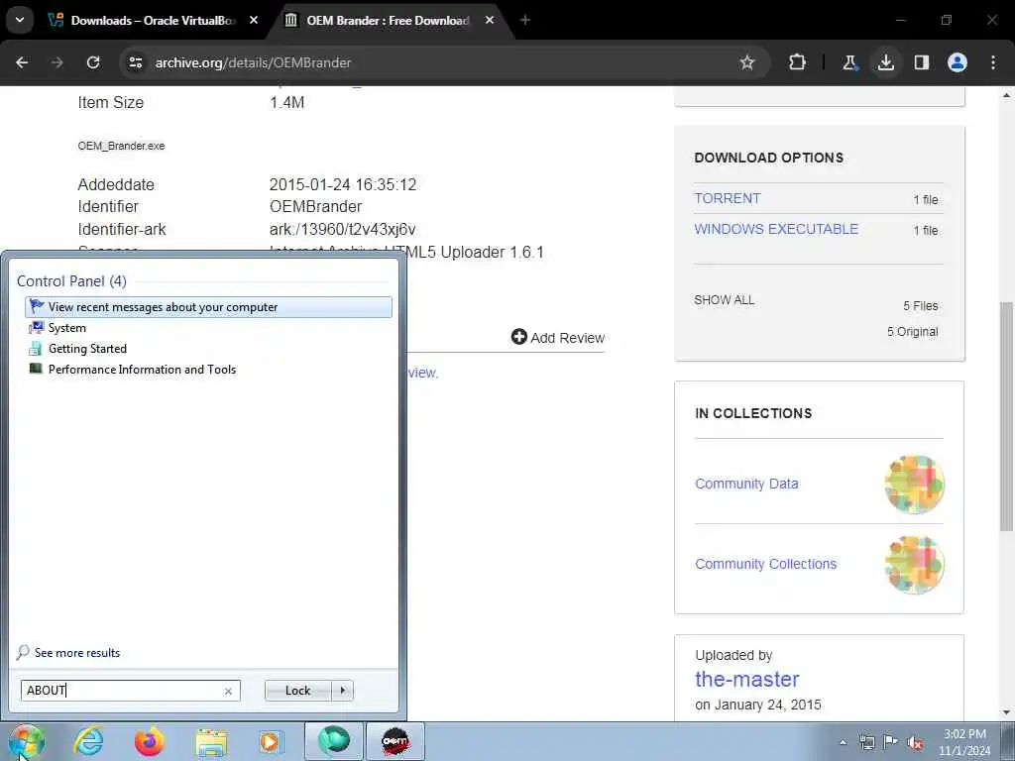Launch Internet Explorer from the taskbar

coord(88,741)
